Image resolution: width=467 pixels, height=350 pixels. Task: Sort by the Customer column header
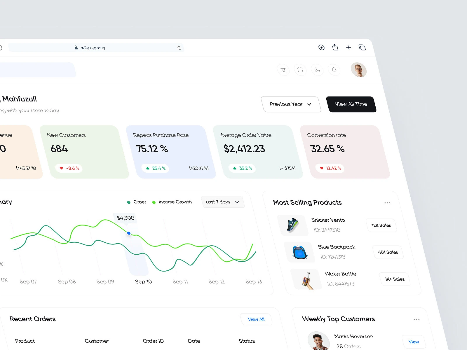pyautogui.click(x=97, y=341)
